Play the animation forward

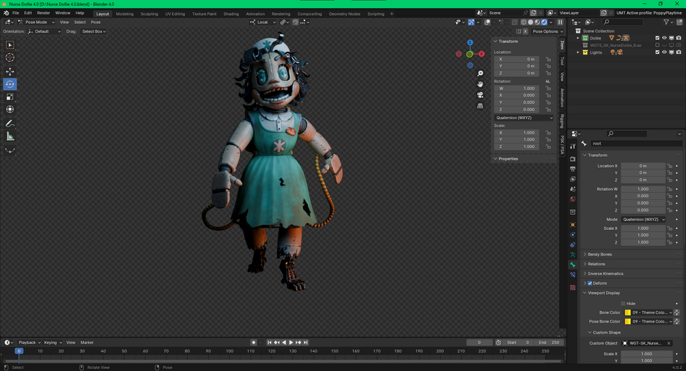click(291, 342)
